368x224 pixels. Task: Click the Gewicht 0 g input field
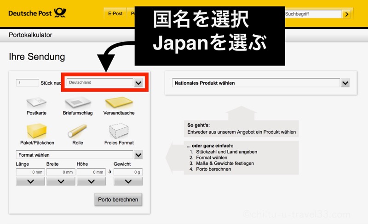pyautogui.click(x=128, y=172)
